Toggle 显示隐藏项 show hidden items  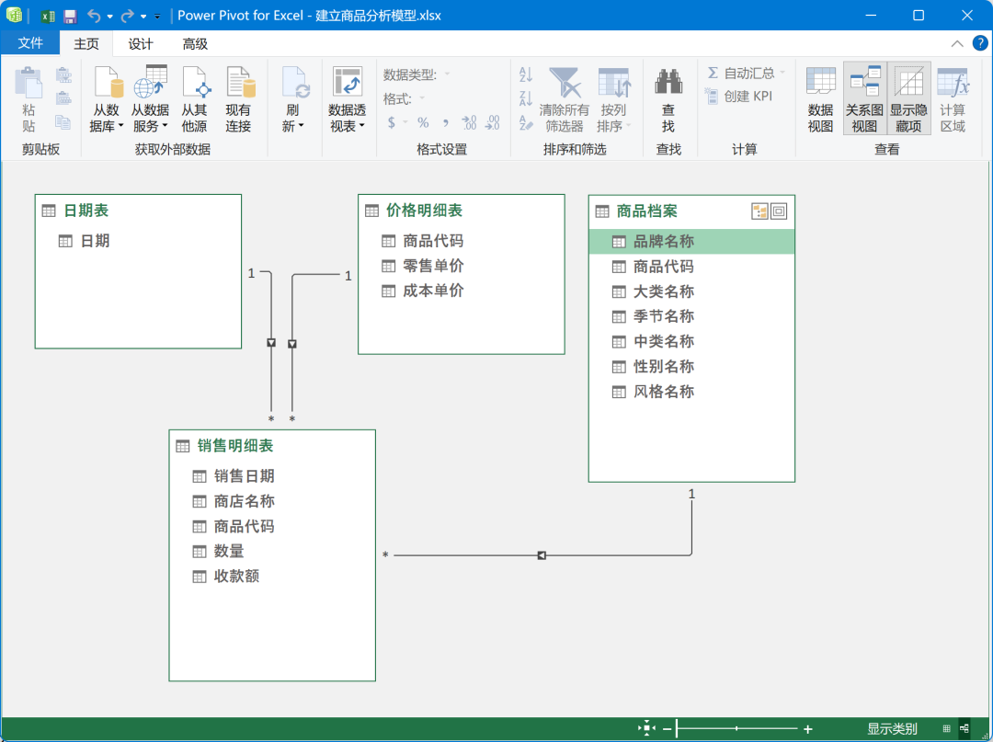click(x=908, y=98)
